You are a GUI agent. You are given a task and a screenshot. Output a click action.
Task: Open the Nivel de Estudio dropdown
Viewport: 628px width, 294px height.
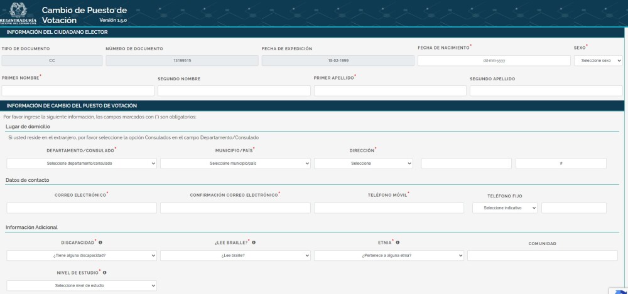point(82,286)
